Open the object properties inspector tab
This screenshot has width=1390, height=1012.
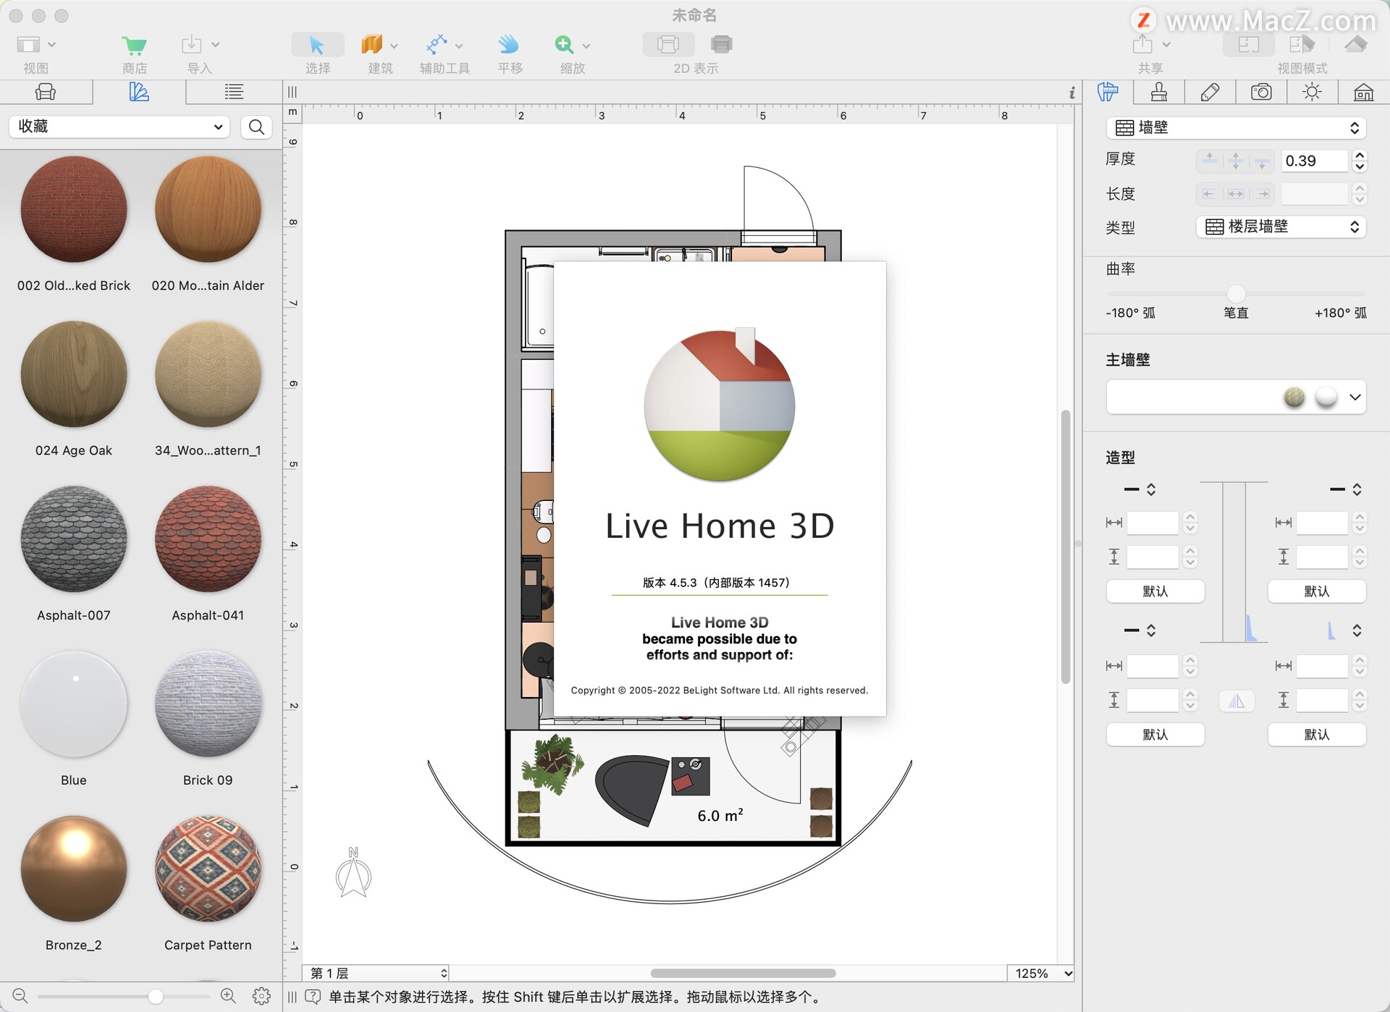pyautogui.click(x=1108, y=92)
